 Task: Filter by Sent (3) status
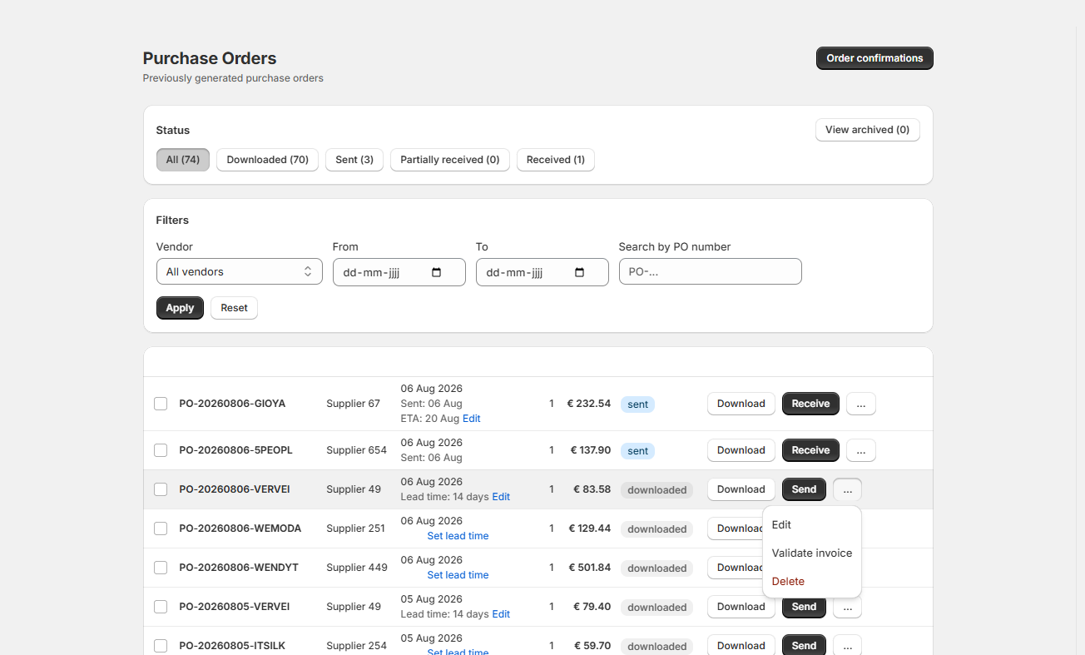[x=354, y=160]
